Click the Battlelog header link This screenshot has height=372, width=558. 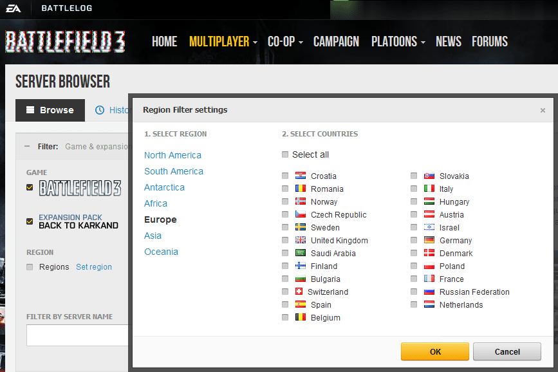coord(66,8)
